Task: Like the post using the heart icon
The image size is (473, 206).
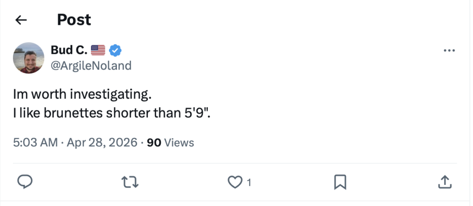Action: pos(235,182)
